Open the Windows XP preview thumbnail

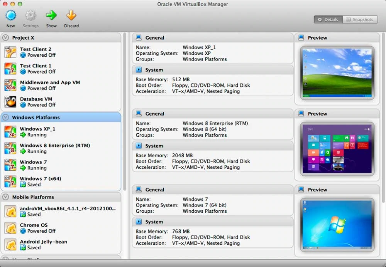337,73
